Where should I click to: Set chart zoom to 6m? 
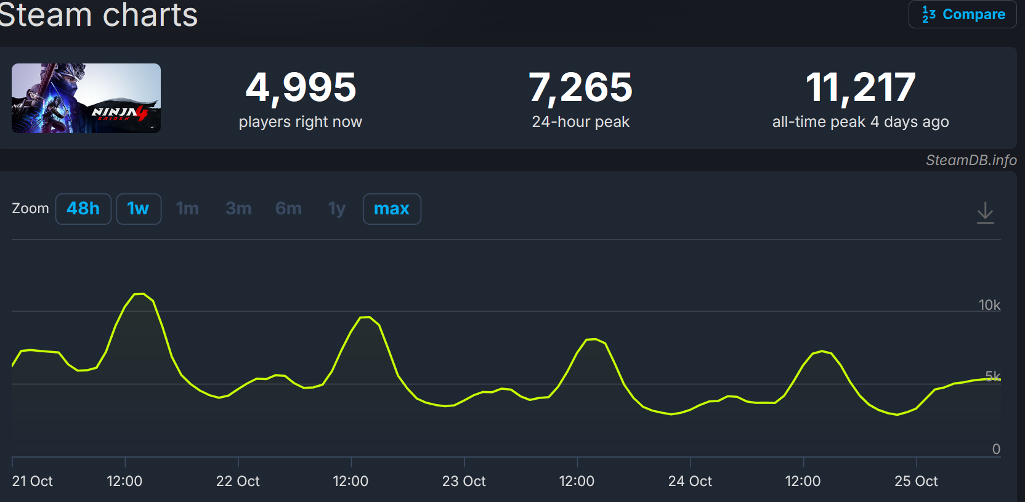(288, 209)
